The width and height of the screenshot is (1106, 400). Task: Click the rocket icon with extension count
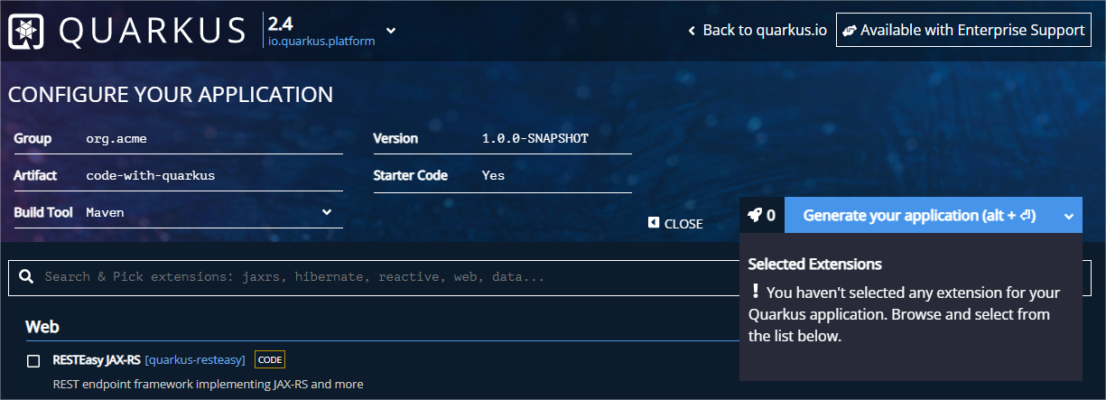[762, 215]
